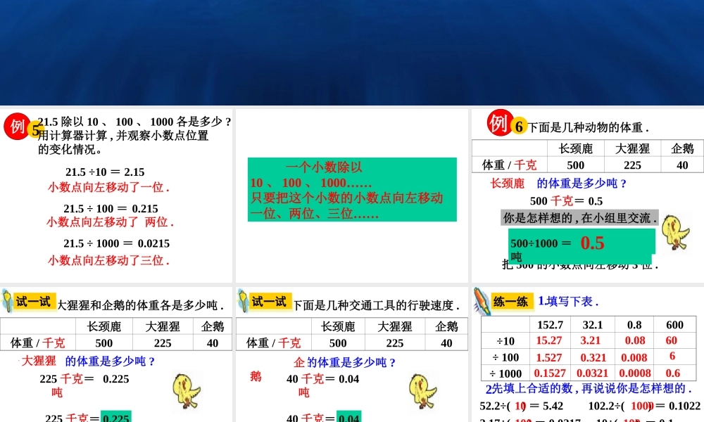Click the chick cartoon in the 大猩猩 weight slide
704x422 pixels.
pyautogui.click(x=187, y=390)
